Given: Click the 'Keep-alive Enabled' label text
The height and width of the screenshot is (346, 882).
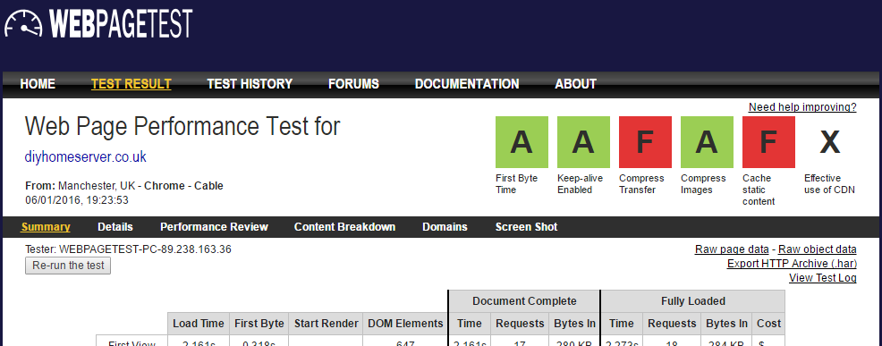Looking at the screenshot, I should point(580,184).
